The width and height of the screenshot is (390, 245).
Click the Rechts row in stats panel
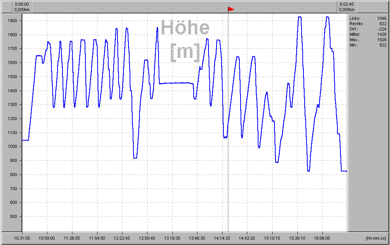pyautogui.click(x=368, y=24)
